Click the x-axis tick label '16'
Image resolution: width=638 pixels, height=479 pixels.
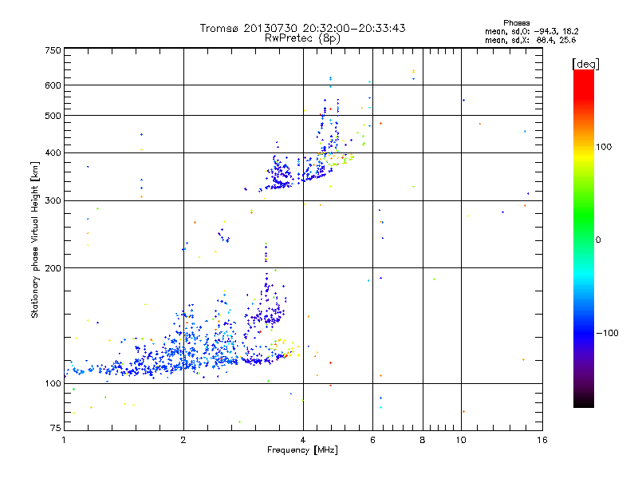pyautogui.click(x=542, y=440)
